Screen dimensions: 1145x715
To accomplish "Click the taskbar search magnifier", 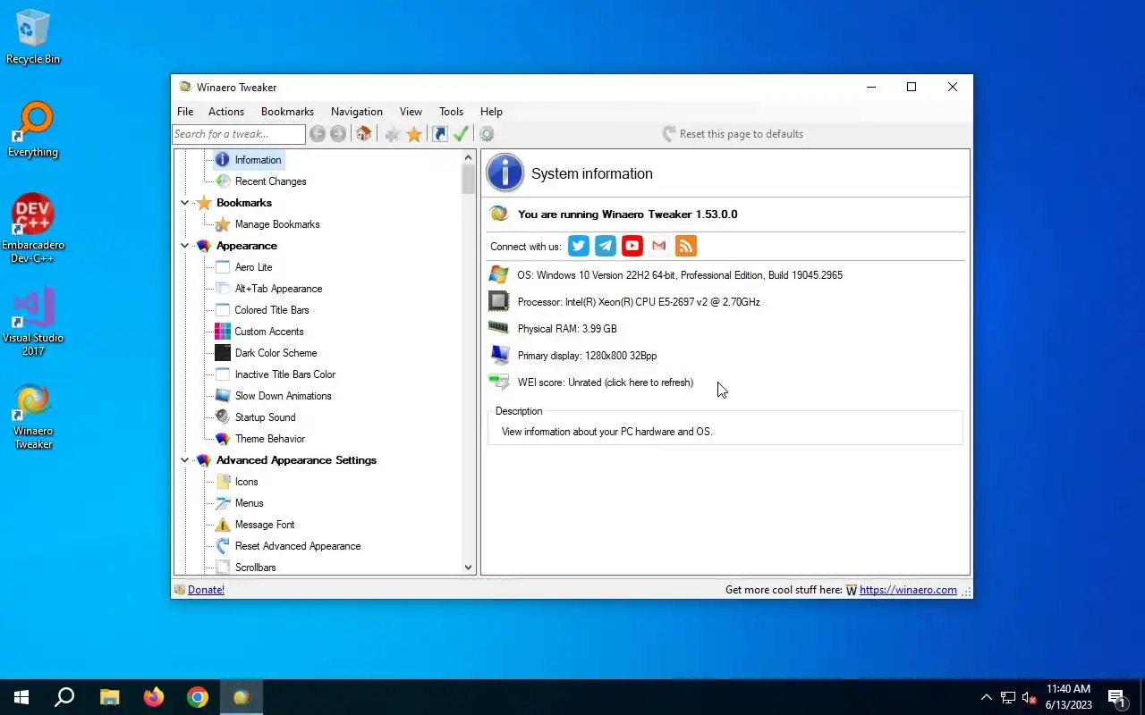I will (x=64, y=697).
